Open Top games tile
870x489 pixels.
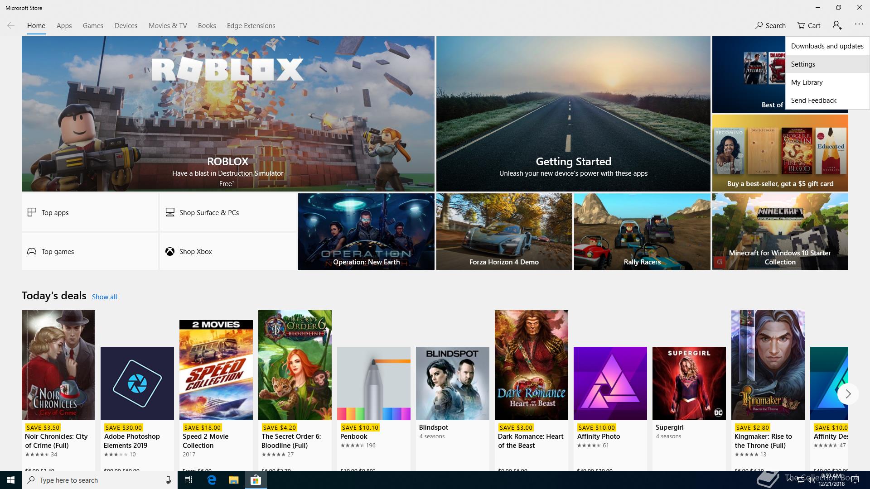90,251
